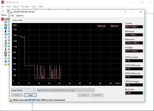Click the Current speed value 467.9 MB/s
Image resolution: width=154 pixels, height=111 pixels.
[134, 27]
